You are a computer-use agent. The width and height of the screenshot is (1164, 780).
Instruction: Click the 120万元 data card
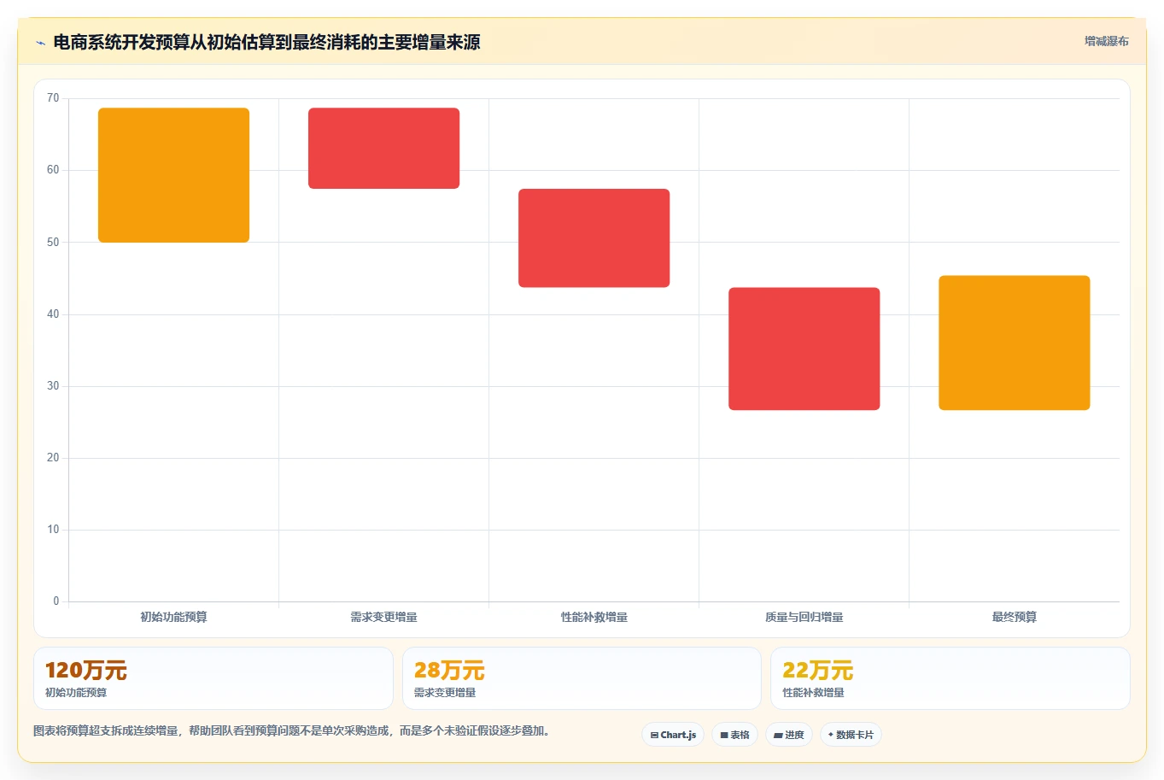click(213, 678)
